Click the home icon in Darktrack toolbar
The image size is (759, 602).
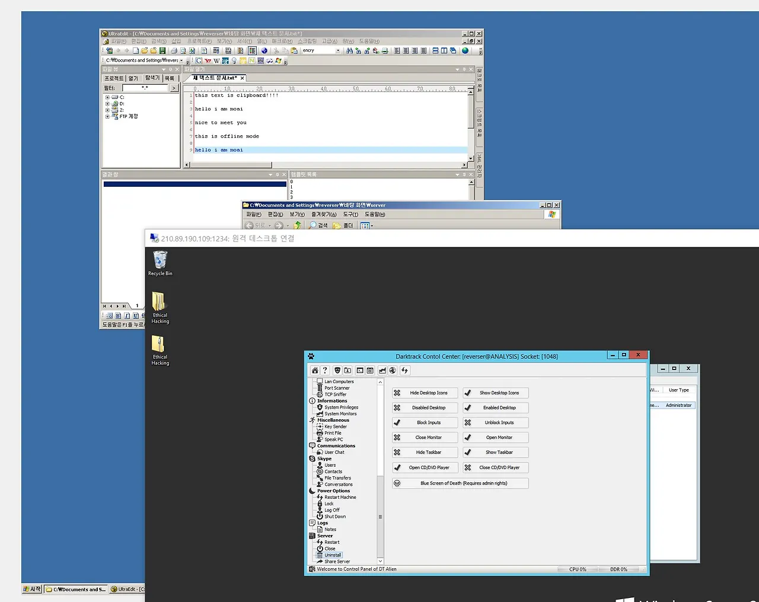[x=315, y=371]
